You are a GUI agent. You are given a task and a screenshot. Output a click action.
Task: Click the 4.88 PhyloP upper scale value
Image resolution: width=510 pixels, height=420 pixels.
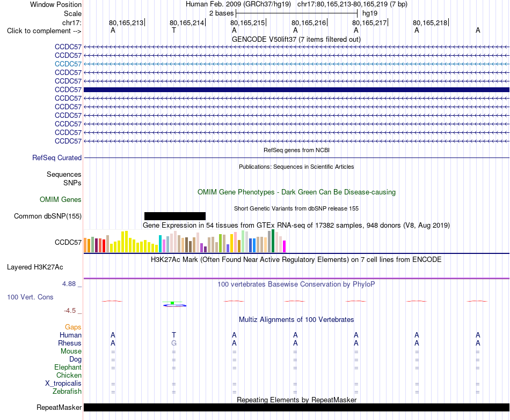point(69,284)
